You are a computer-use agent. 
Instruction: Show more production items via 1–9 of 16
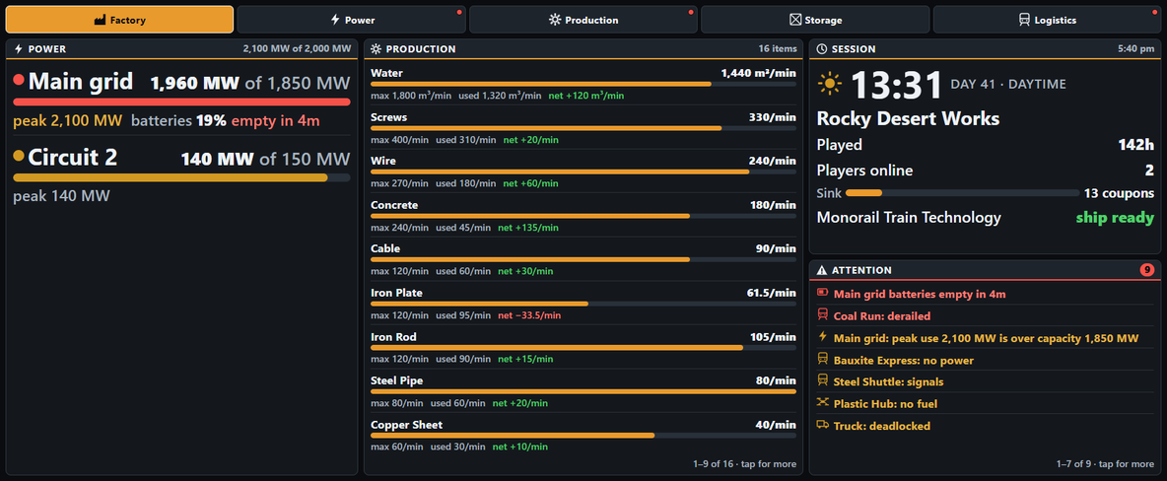(x=744, y=464)
